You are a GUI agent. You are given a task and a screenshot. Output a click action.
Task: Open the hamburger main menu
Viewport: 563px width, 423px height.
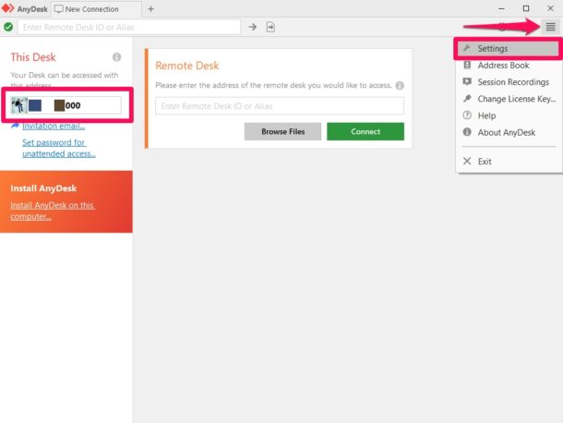pos(550,27)
